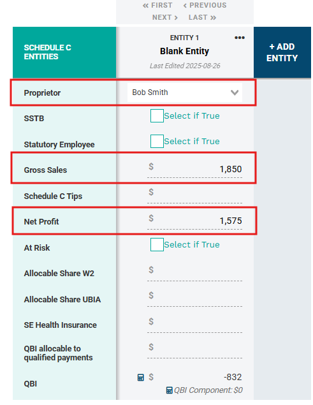Check the SSTB Select if True box
Viewport: 313px width, 405px height.
(157, 115)
